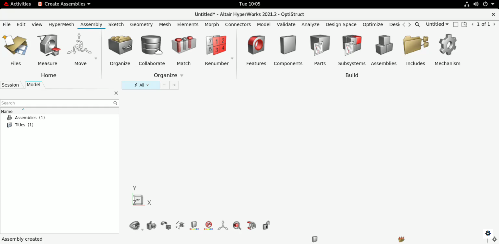
Task: Click the camera capture icon in view toolbar
Action: tap(151, 225)
